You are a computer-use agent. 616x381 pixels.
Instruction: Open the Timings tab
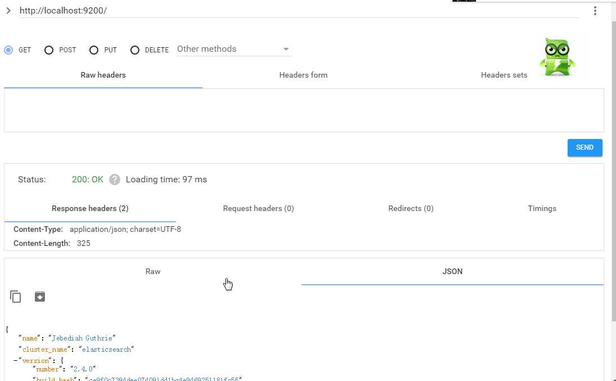coord(542,208)
